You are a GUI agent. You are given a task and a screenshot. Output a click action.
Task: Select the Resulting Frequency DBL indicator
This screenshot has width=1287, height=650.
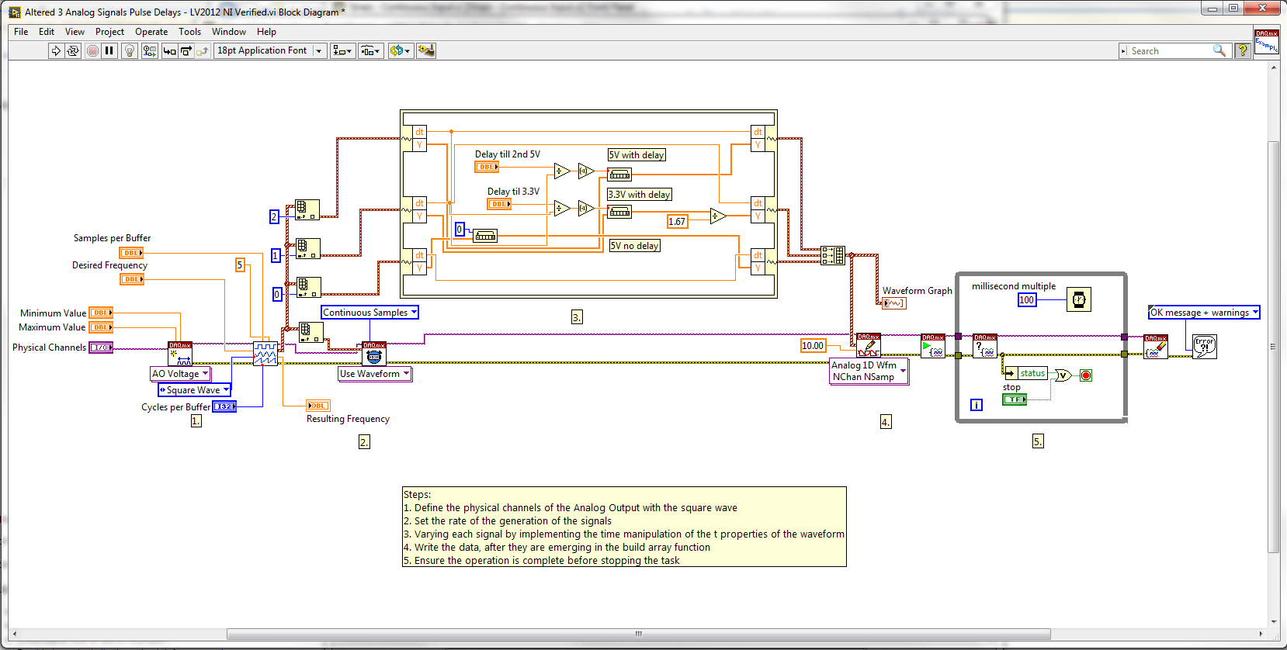pos(318,406)
